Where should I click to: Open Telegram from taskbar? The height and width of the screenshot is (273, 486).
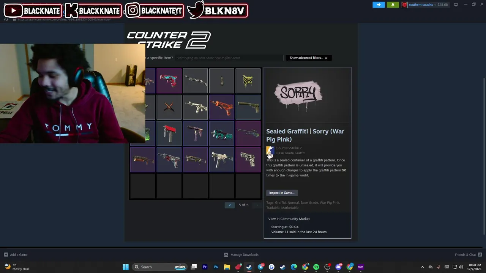(260, 267)
